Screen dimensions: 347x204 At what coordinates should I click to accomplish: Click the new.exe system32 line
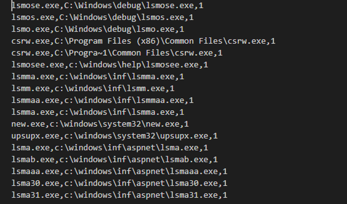tap(100, 124)
